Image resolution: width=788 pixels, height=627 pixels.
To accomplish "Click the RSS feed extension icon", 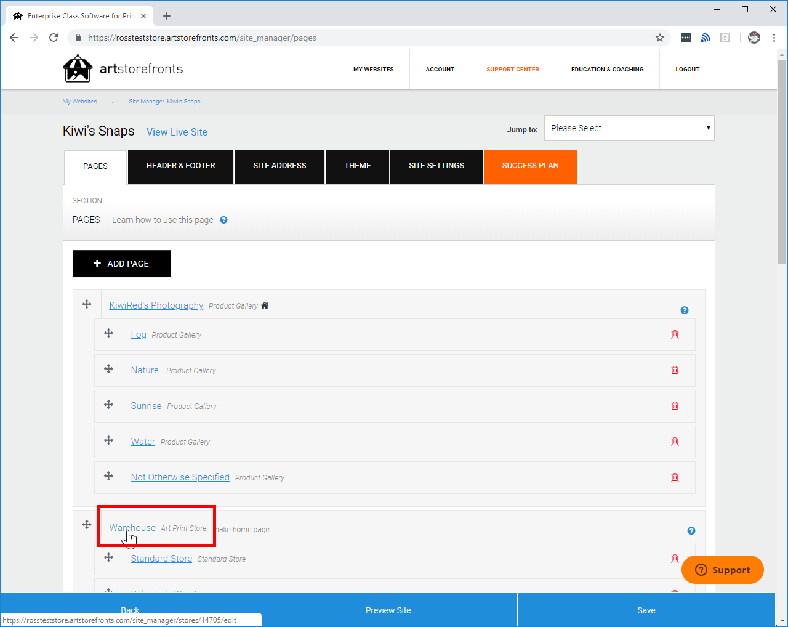I will point(706,38).
